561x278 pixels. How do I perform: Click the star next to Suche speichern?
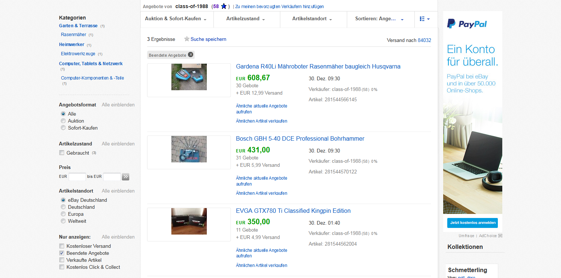(187, 39)
